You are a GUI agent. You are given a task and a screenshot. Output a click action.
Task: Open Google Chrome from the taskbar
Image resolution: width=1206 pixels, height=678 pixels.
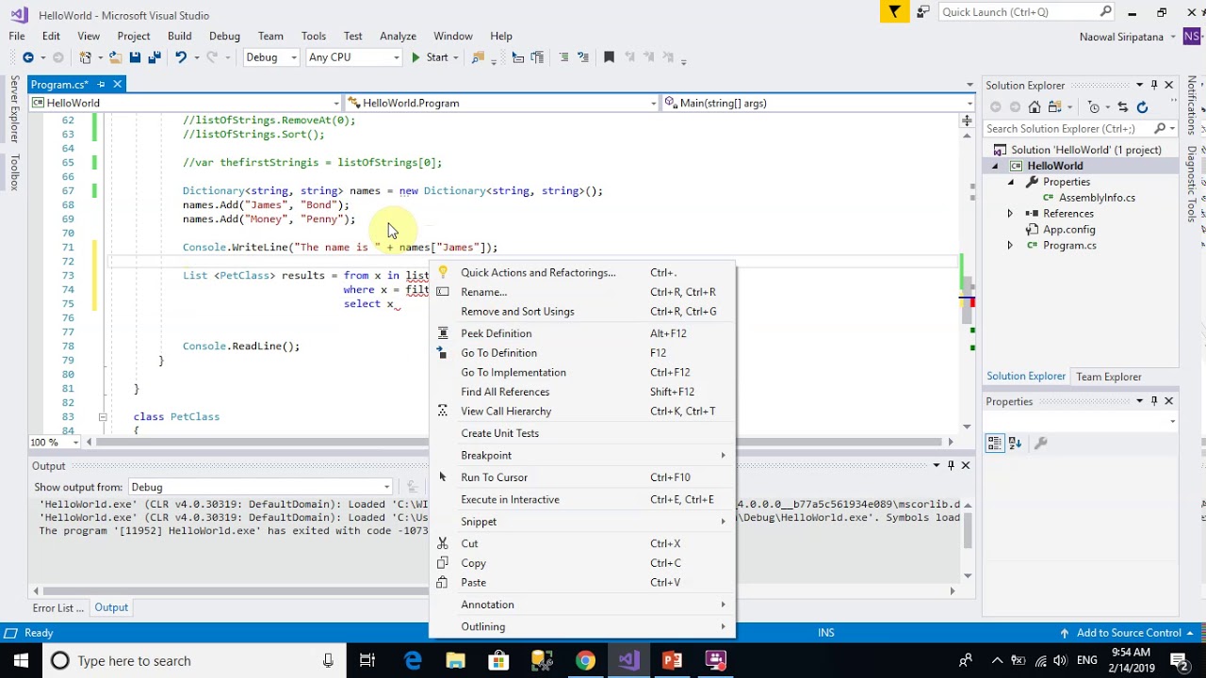click(585, 660)
